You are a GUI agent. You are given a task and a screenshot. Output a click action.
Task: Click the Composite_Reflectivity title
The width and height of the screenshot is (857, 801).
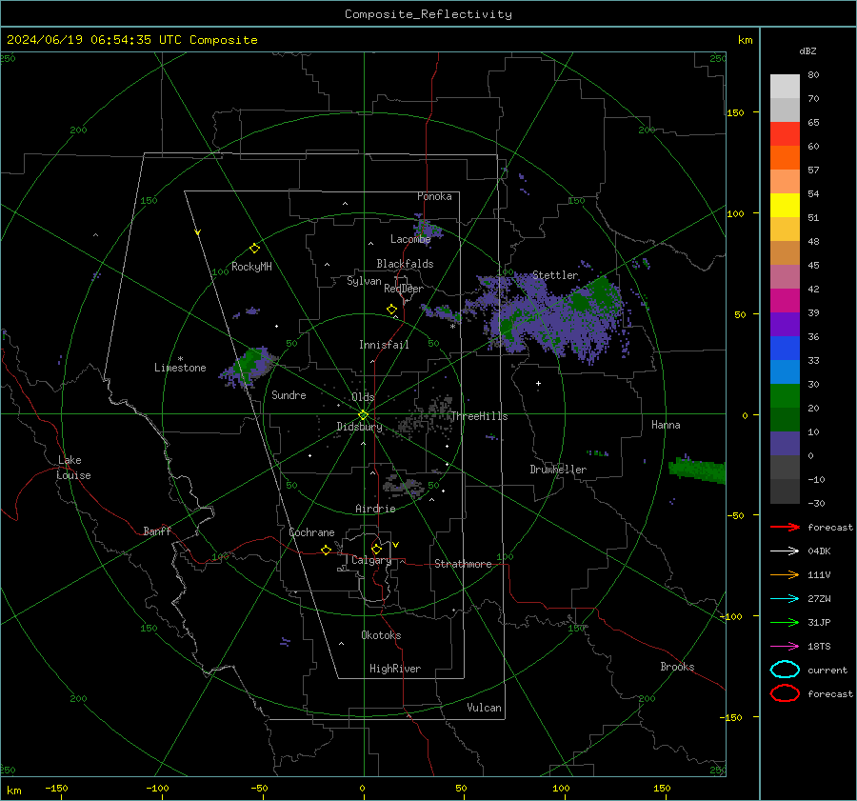coord(428,14)
